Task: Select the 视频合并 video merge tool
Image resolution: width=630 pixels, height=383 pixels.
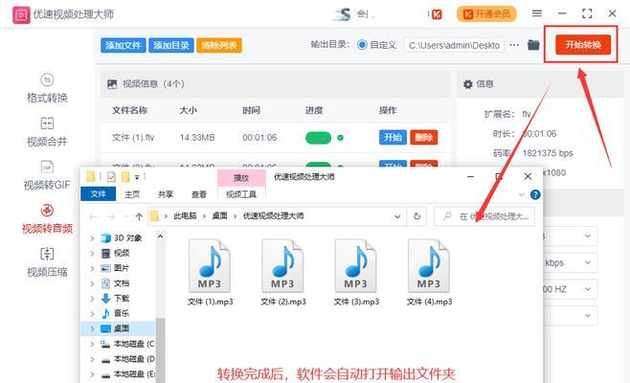Action: [47, 132]
